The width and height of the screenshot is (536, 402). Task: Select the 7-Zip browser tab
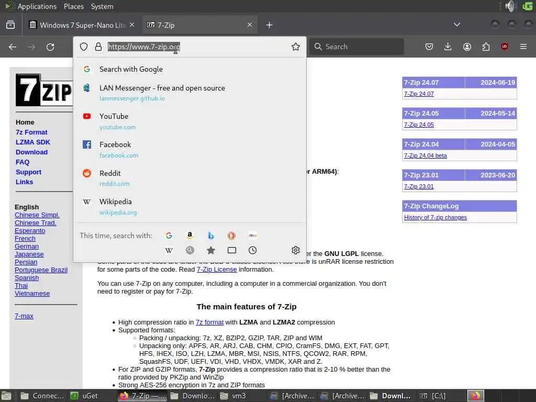point(200,25)
